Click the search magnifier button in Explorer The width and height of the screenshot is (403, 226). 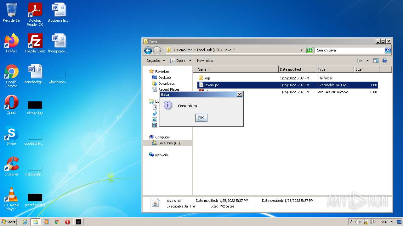(x=388, y=50)
